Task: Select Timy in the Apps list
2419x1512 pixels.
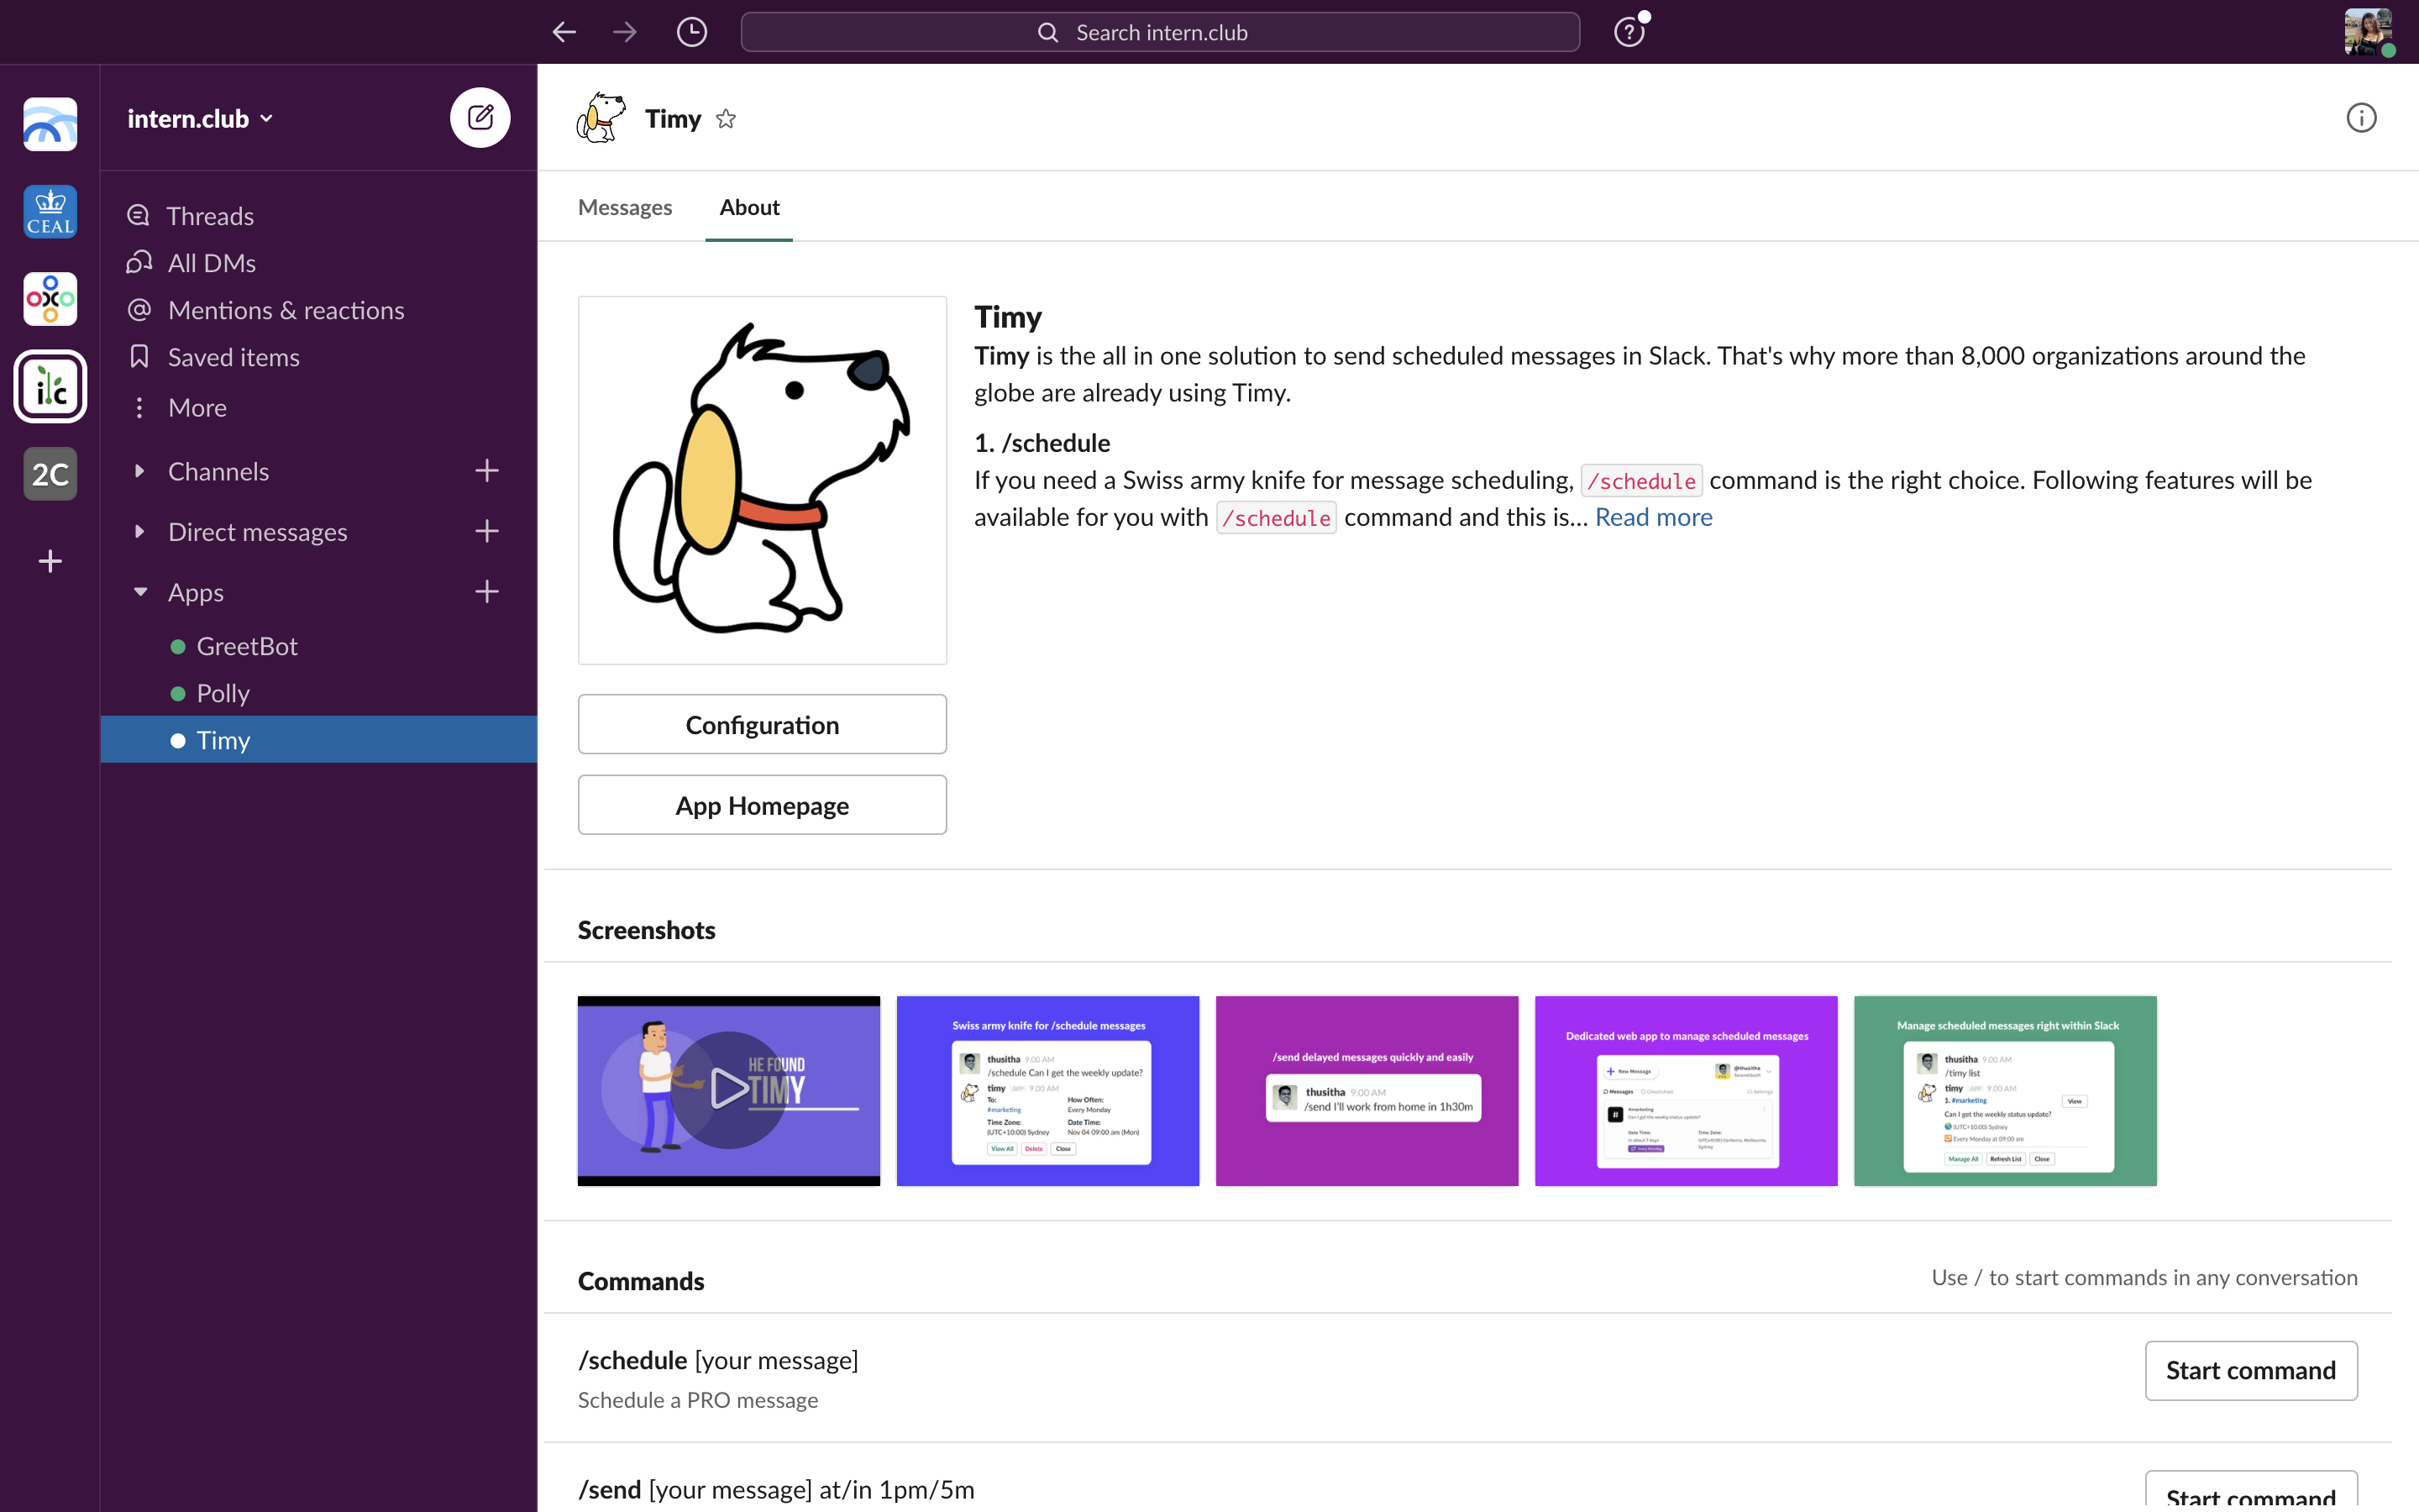Action: 317,740
